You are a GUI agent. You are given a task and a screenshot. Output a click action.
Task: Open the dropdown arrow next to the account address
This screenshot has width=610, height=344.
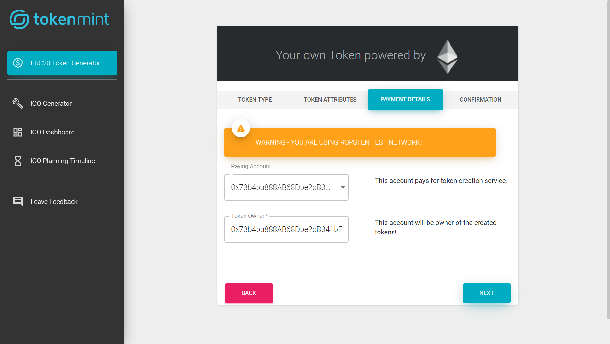point(342,187)
